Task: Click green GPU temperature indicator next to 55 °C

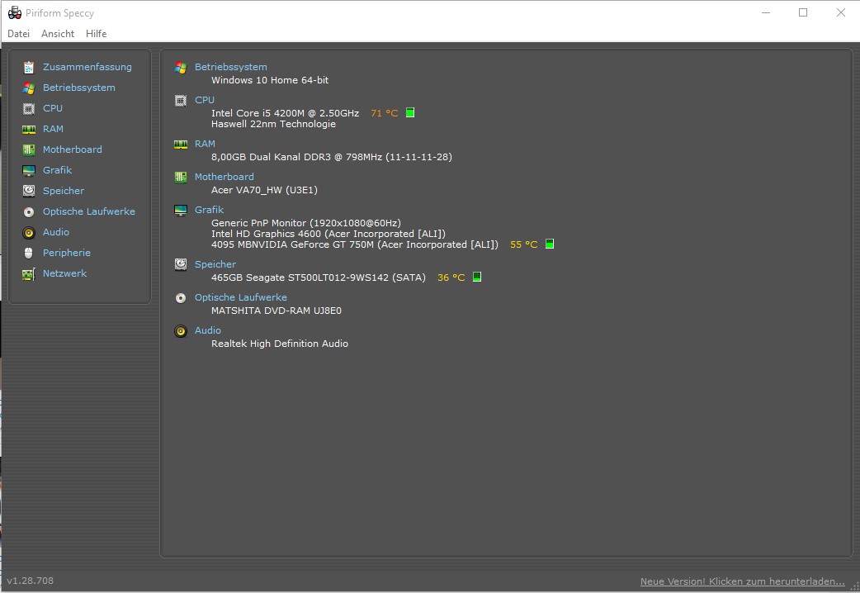Action: point(550,244)
